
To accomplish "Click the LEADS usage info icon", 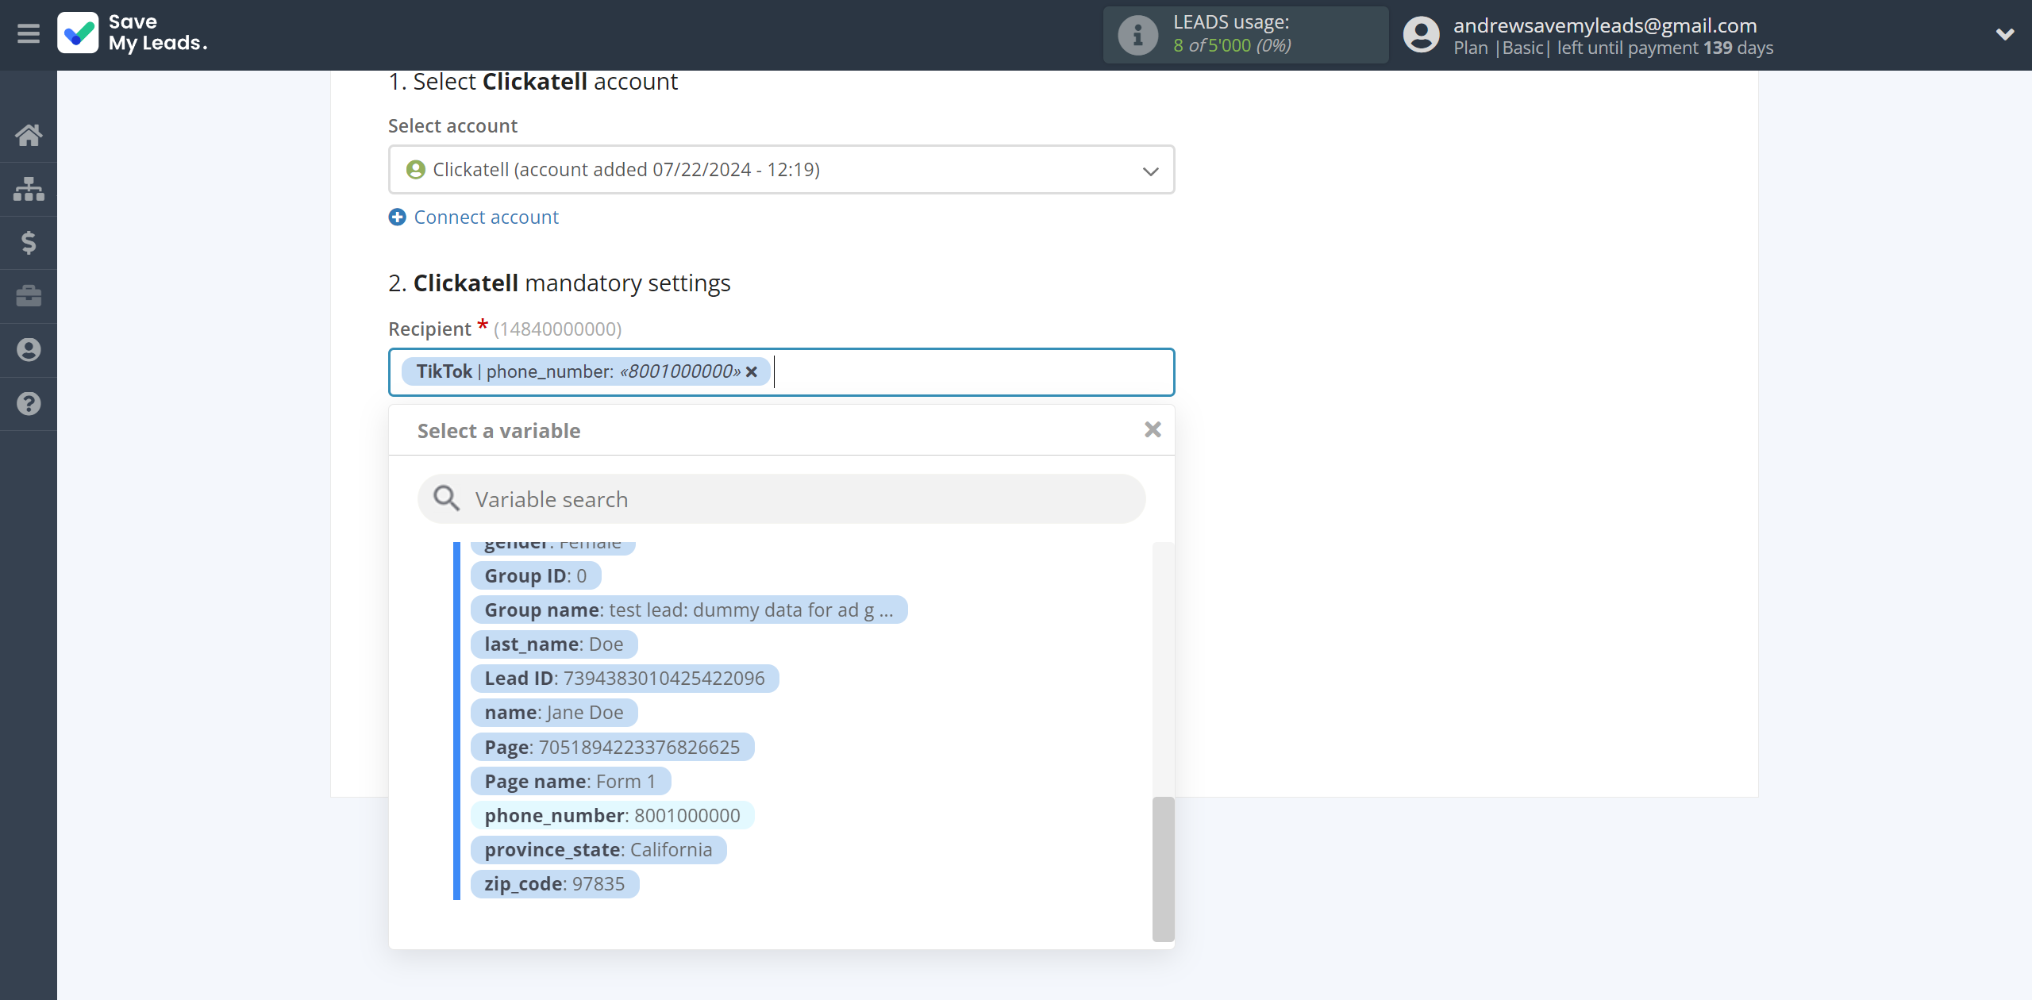I will click(1137, 35).
